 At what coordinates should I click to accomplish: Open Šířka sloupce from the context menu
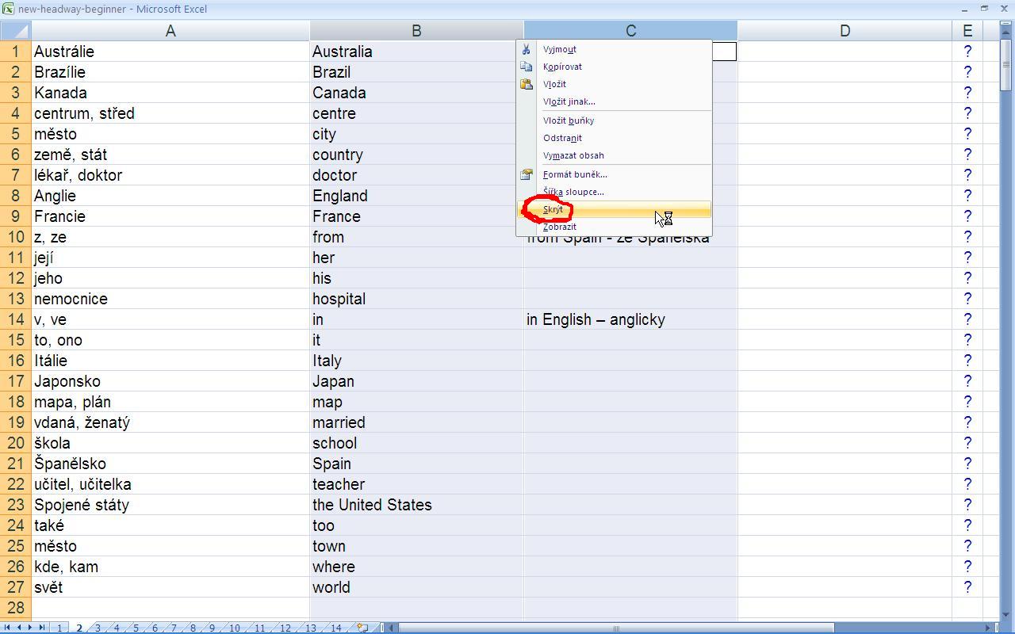click(x=573, y=192)
